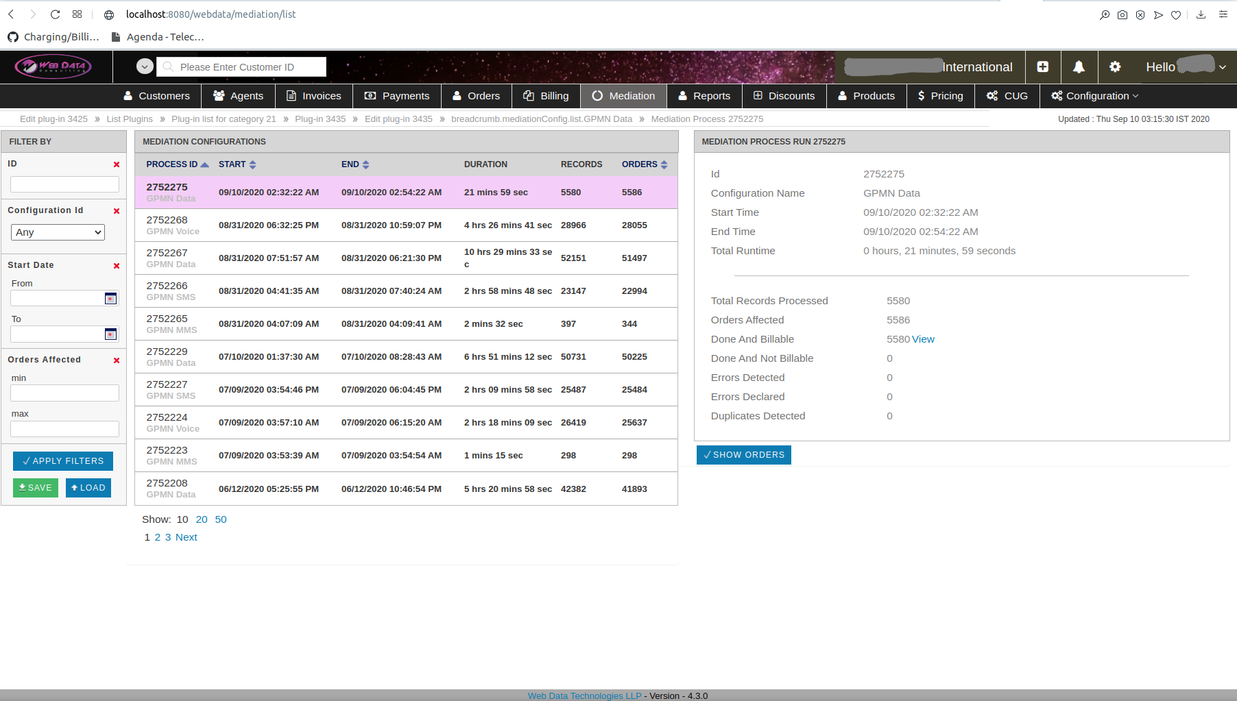Open breadcrumb Edit plug-in 3425
Viewport: 1237px width, 701px height.
click(x=53, y=119)
